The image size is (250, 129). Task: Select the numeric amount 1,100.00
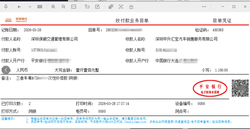(x=221, y=70)
